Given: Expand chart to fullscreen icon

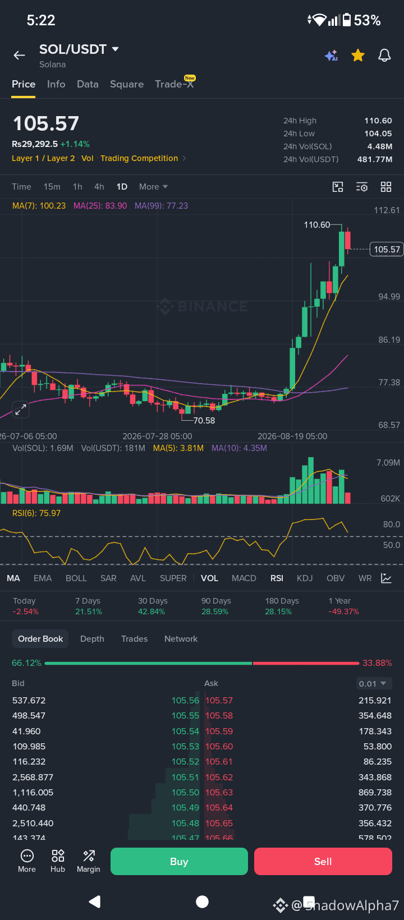Looking at the screenshot, I should coord(21,410).
